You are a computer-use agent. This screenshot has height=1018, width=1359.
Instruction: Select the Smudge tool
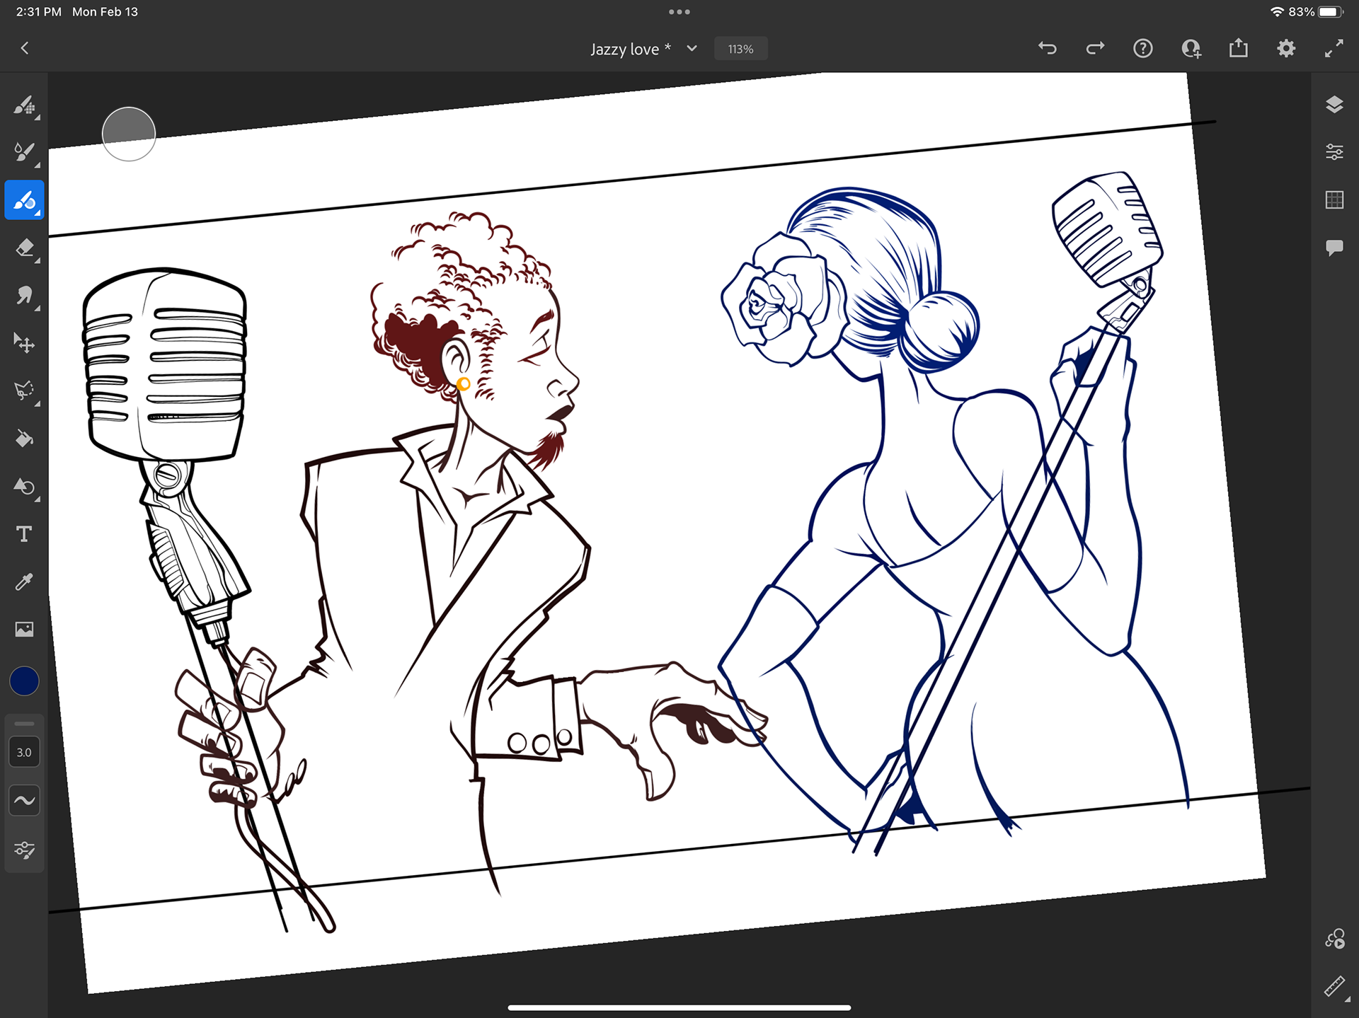(x=24, y=295)
